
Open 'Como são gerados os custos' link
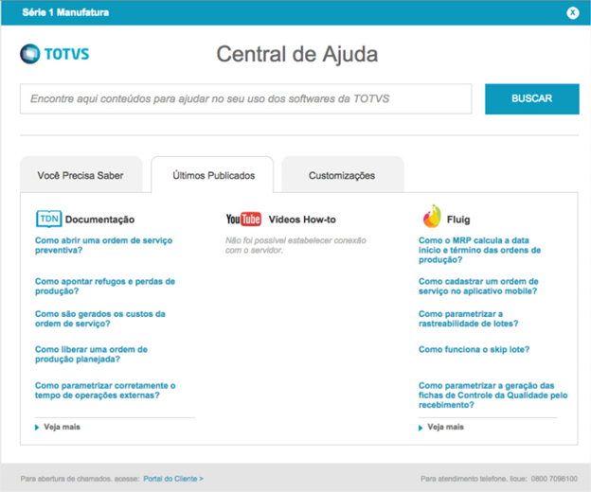pos(99,319)
